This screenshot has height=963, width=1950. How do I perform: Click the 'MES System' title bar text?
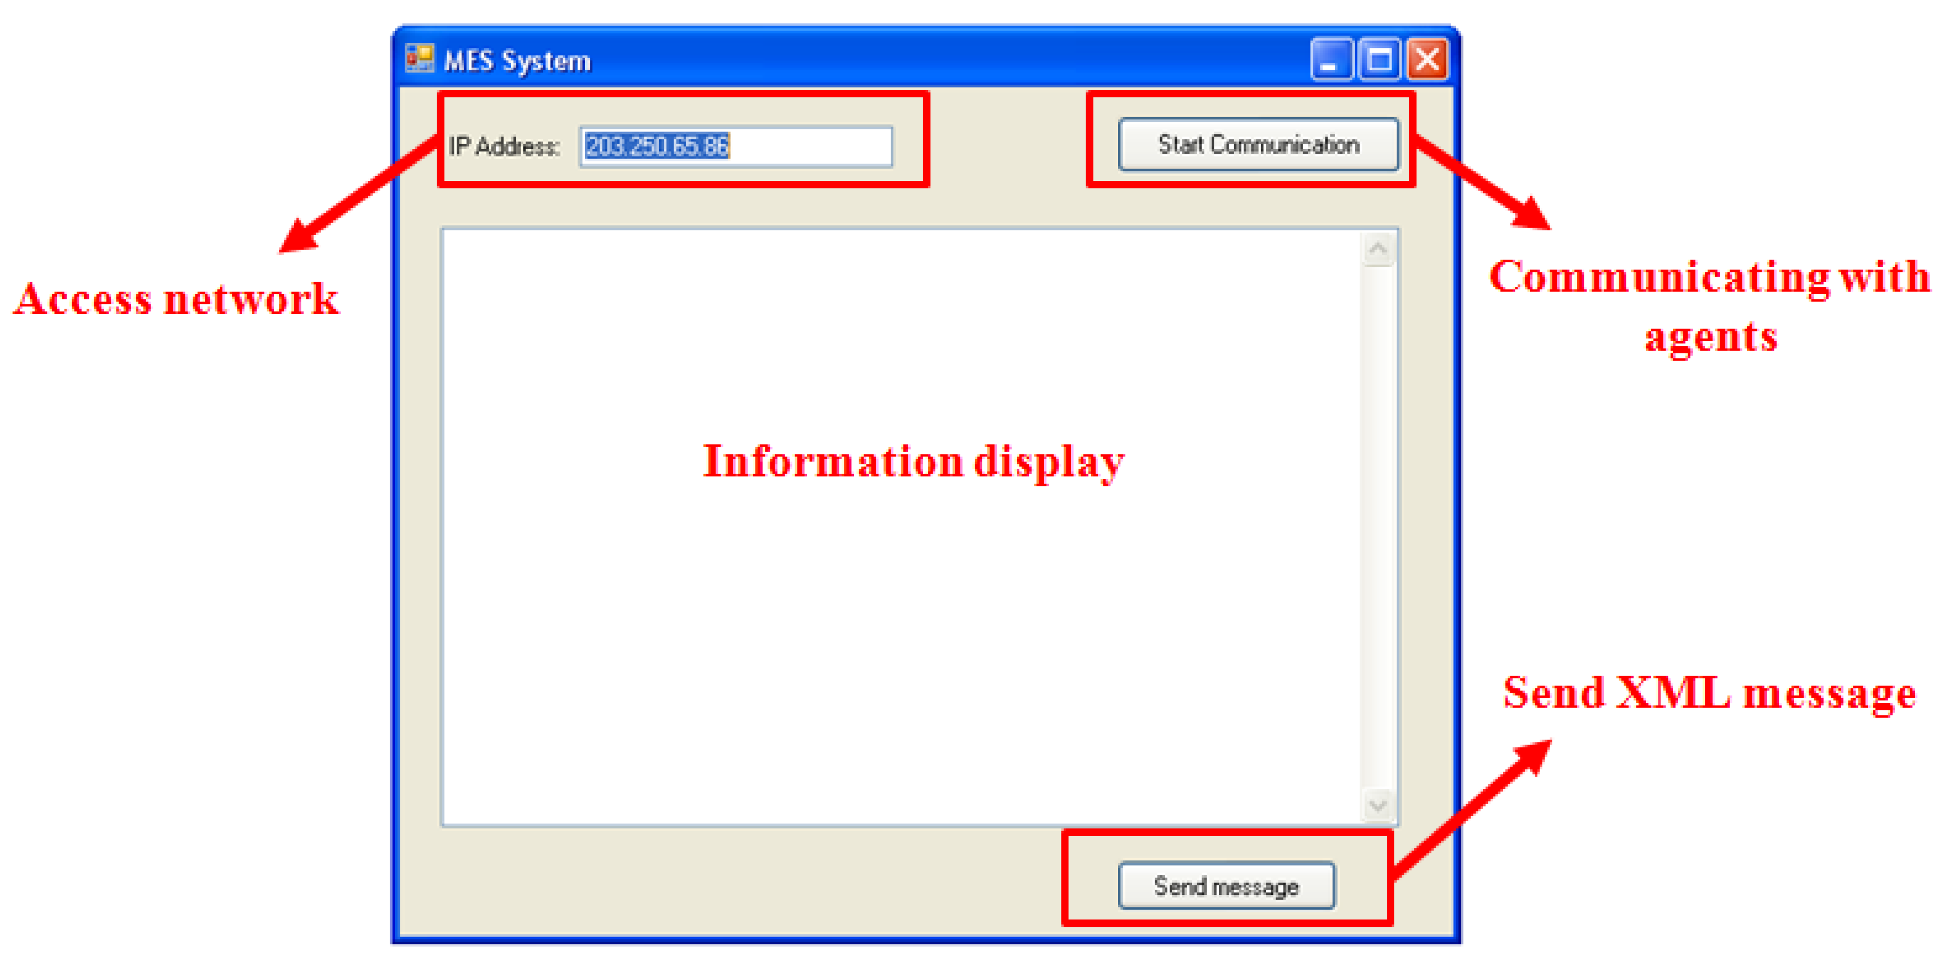[x=517, y=61]
